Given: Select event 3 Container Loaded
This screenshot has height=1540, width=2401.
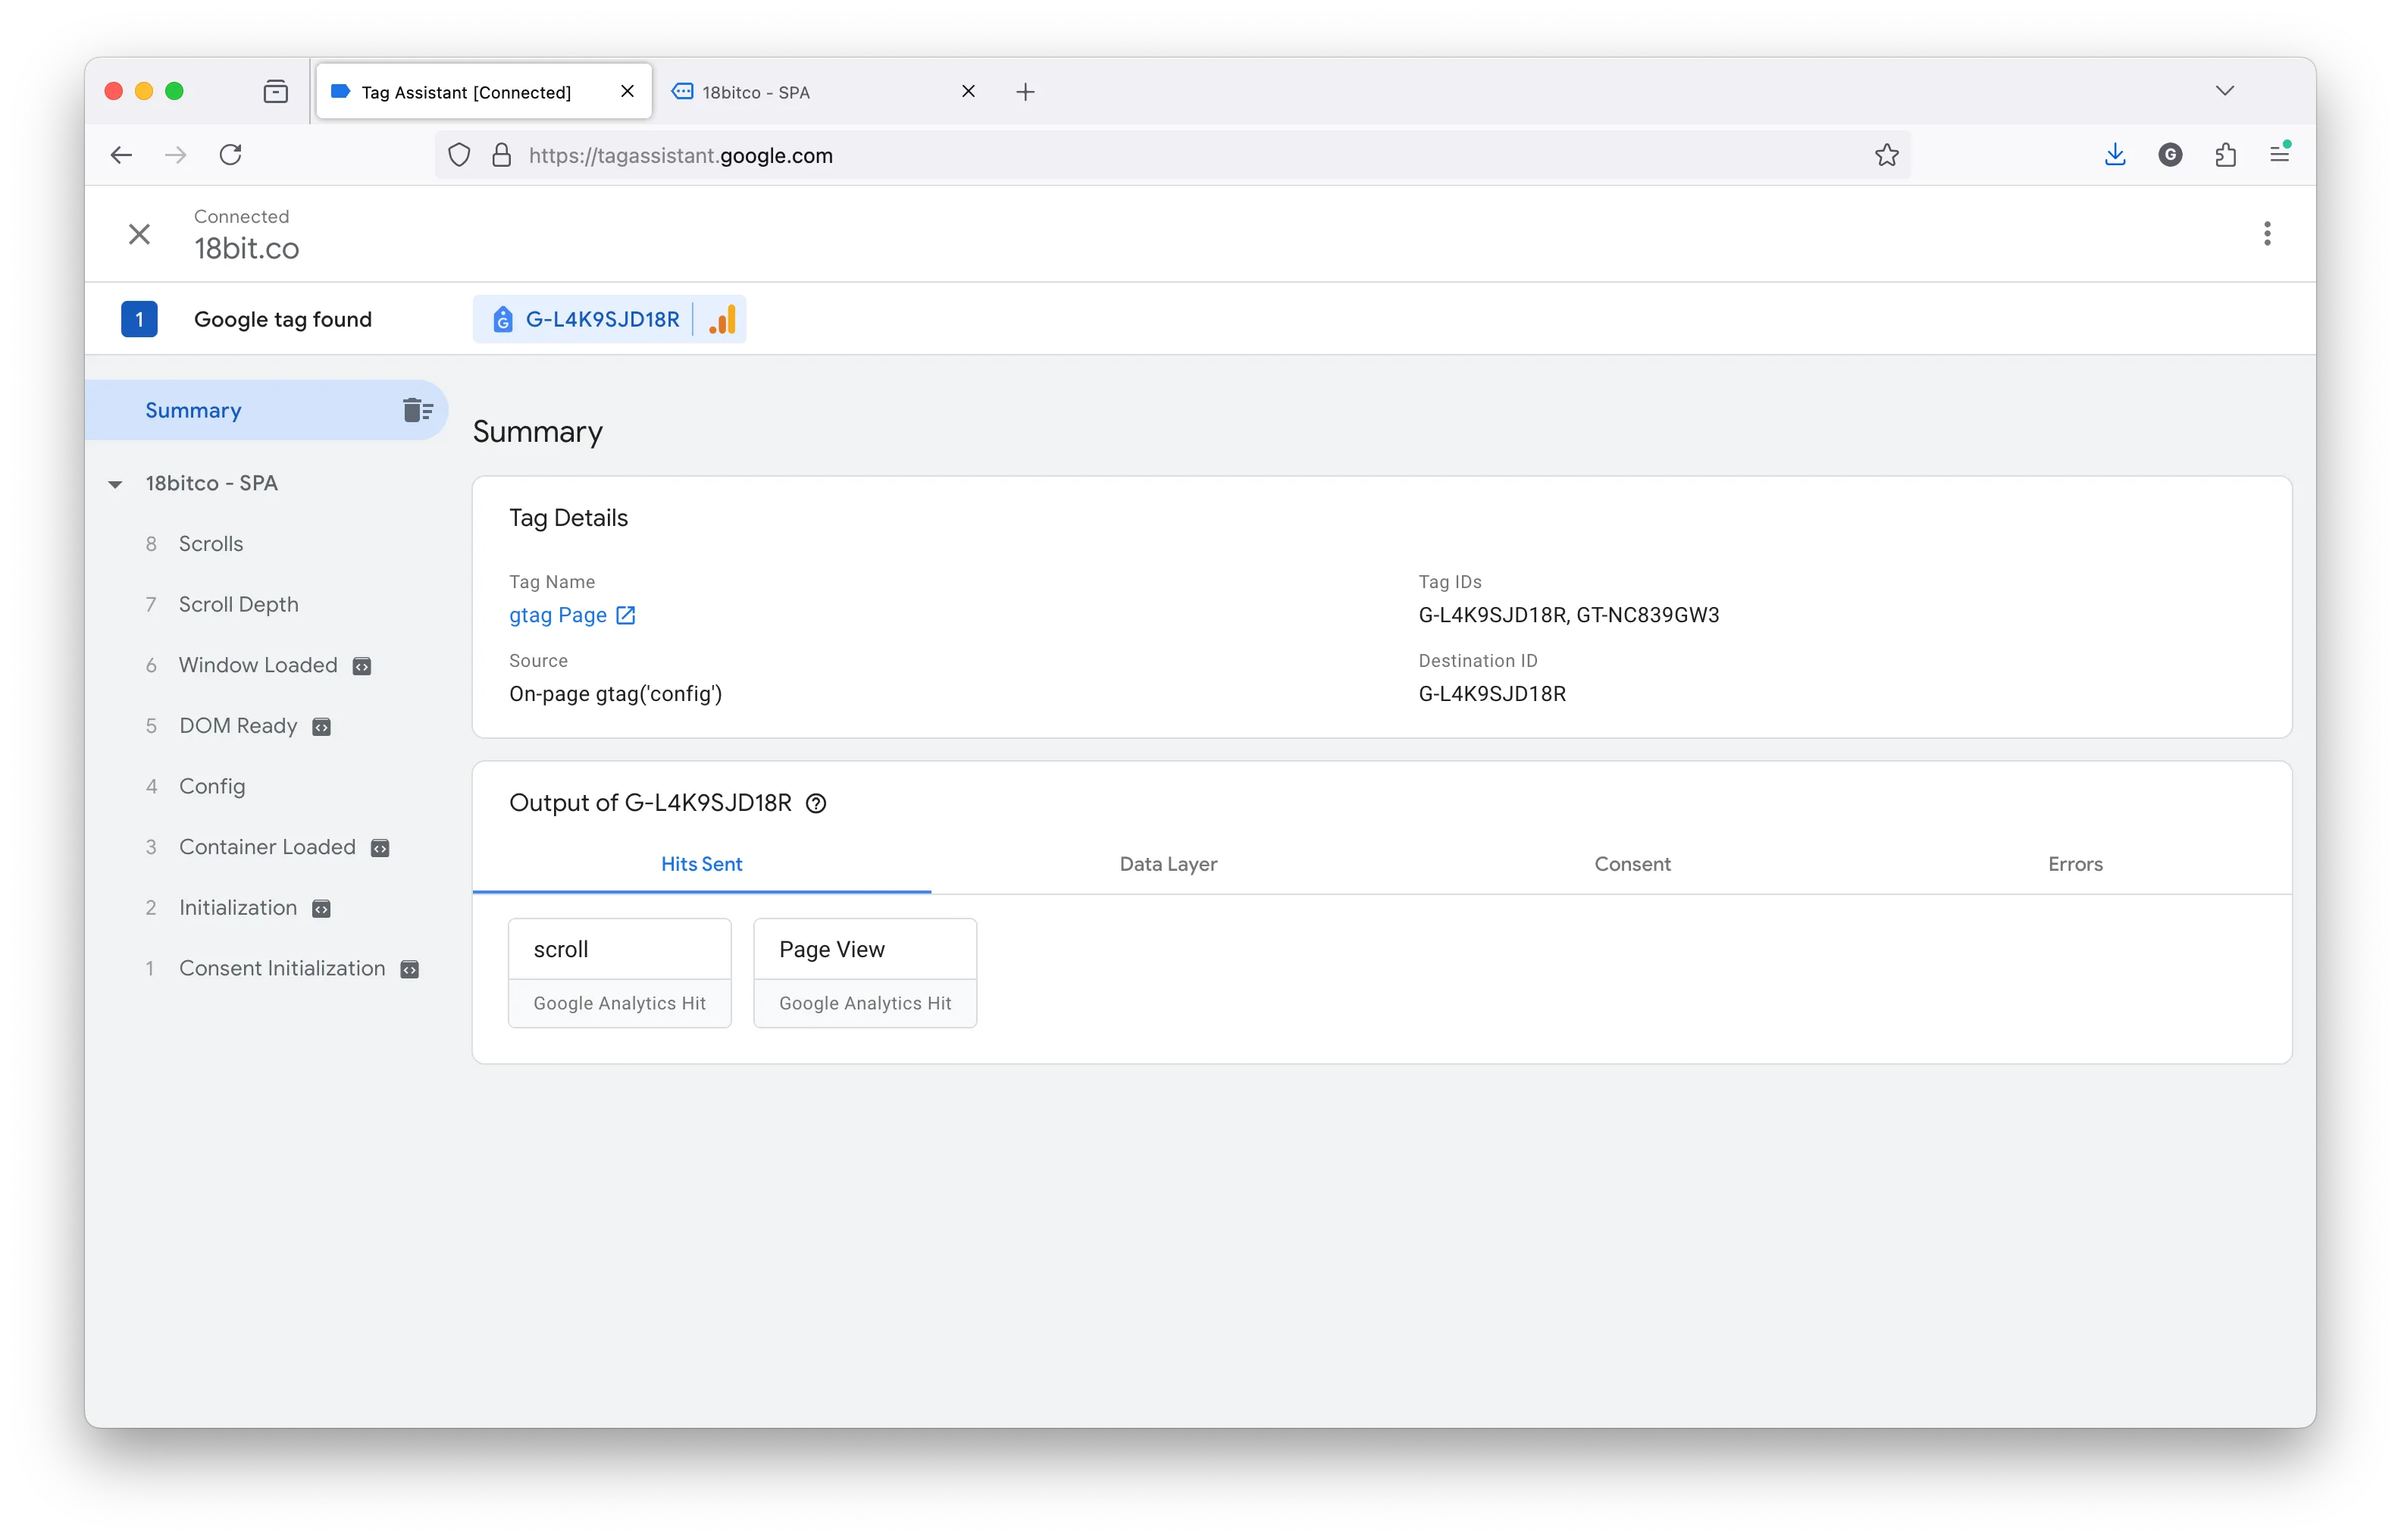Looking at the screenshot, I should 267,847.
